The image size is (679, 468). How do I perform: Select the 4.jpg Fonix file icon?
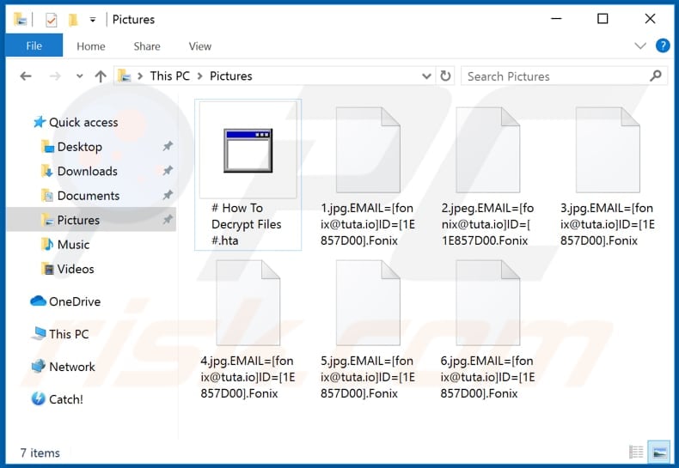pyautogui.click(x=248, y=303)
